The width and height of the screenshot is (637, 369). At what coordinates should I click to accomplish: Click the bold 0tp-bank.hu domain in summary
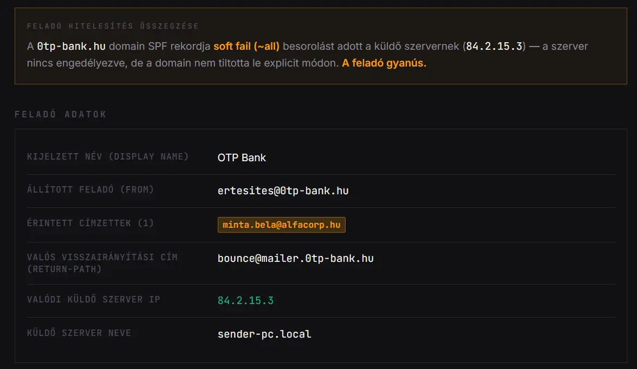75,46
